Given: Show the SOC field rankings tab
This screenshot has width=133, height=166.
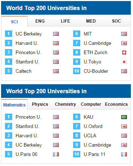Looking at the screenshot, I should click(117, 21).
